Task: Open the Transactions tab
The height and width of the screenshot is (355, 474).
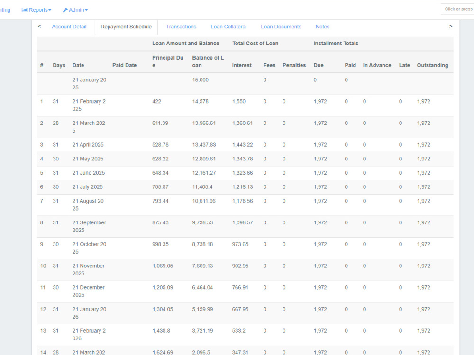Action: point(181,27)
